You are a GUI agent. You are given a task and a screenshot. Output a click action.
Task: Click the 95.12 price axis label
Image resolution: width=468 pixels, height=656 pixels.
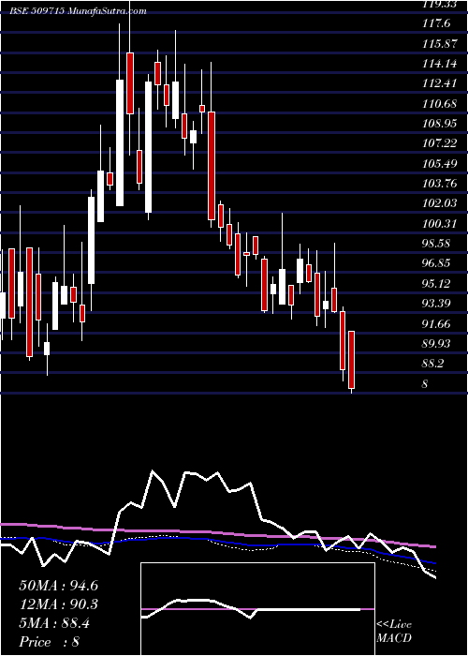click(437, 284)
